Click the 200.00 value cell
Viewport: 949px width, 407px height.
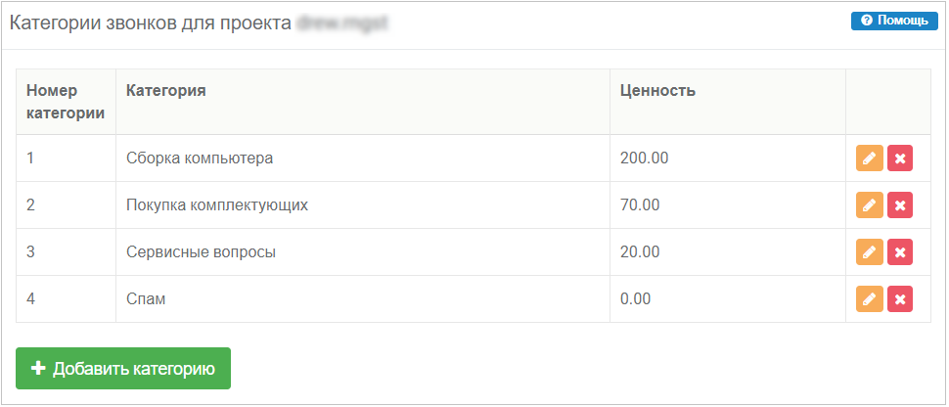point(644,158)
